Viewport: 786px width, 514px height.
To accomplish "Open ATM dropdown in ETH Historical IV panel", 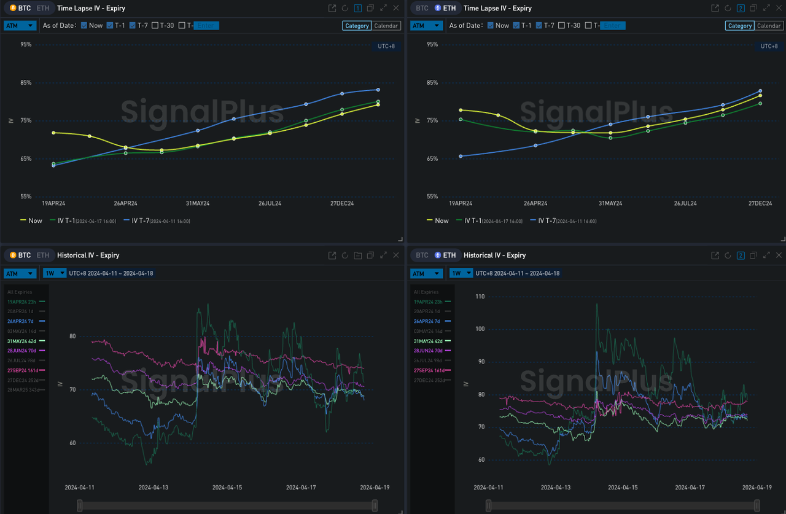I will point(426,273).
